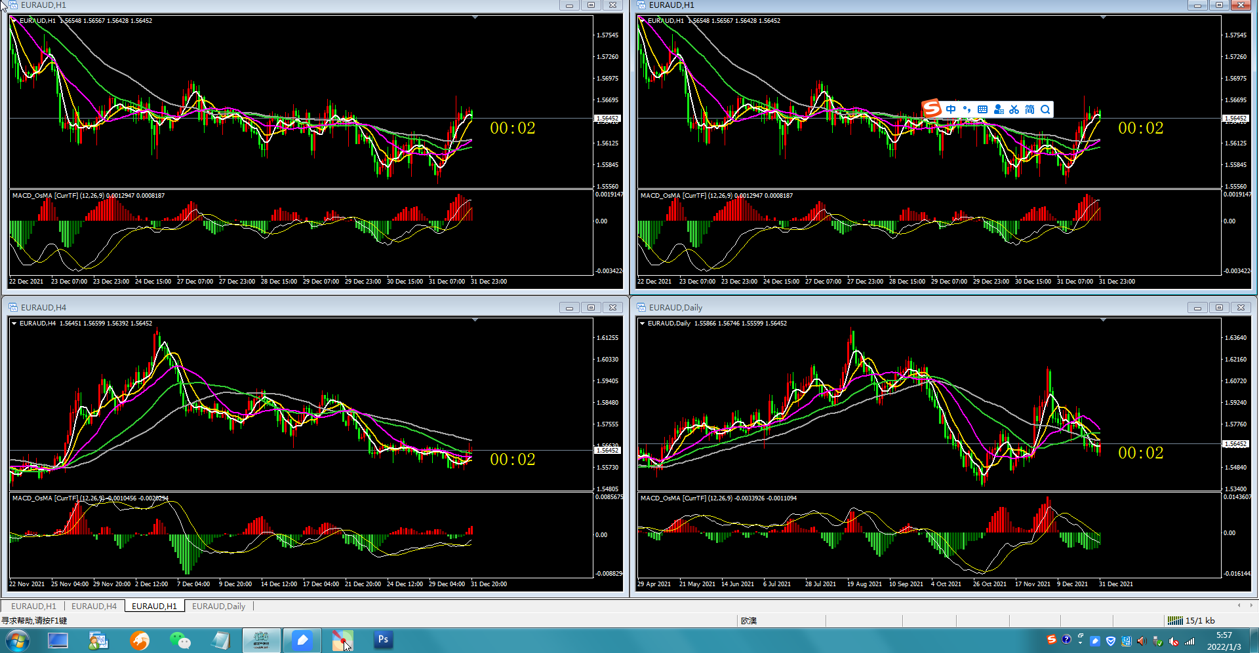The height and width of the screenshot is (653, 1259).
Task: Toggle Chinese/English mode on Sogou bar
Action: point(951,109)
